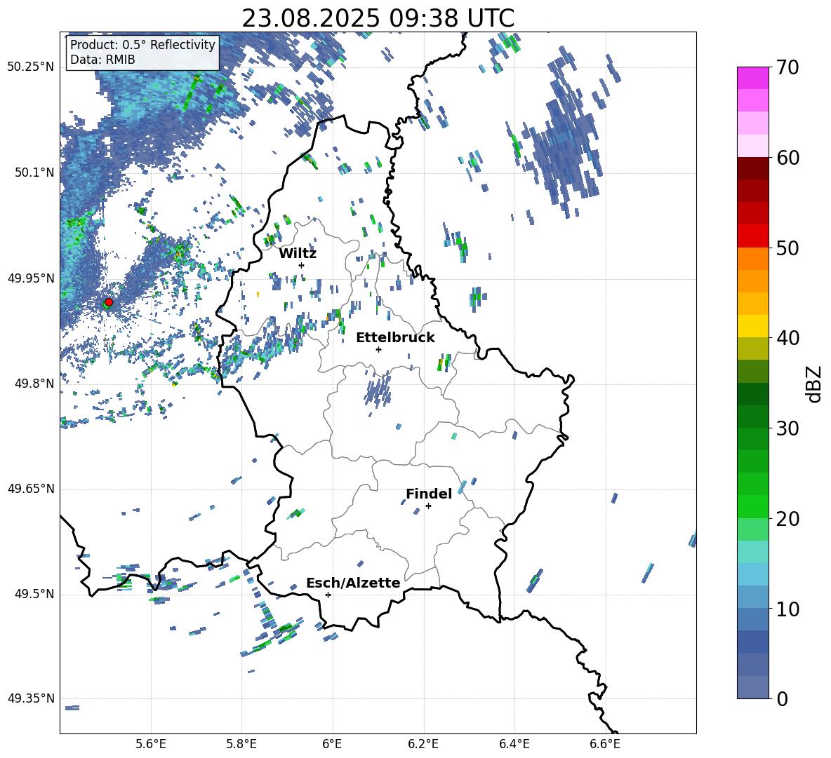The height and width of the screenshot is (758, 831).
Task: Click the red radar site marker
Action: point(109,302)
